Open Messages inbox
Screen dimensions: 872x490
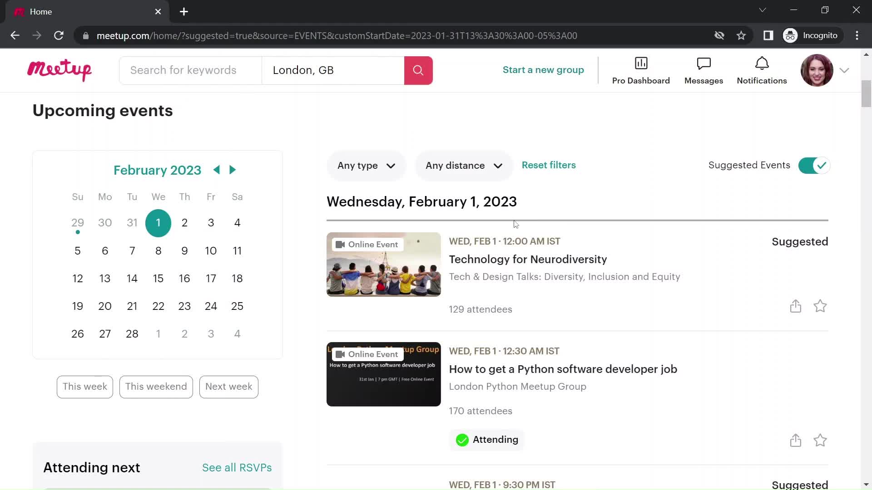pyautogui.click(x=704, y=70)
